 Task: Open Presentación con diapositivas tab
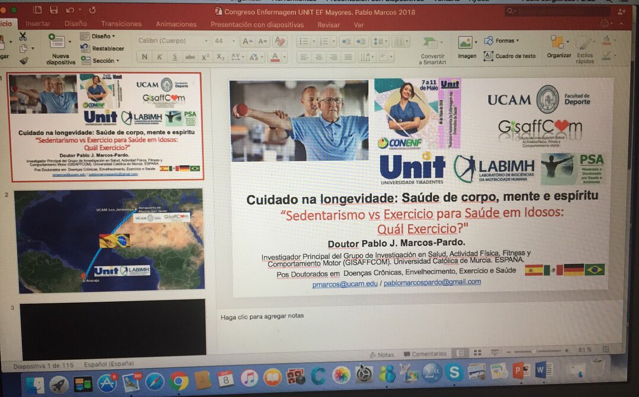click(x=257, y=25)
